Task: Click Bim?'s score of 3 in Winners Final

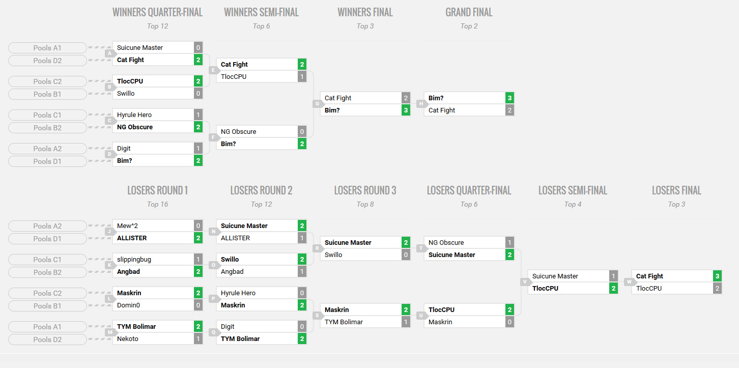Action: pyautogui.click(x=406, y=110)
